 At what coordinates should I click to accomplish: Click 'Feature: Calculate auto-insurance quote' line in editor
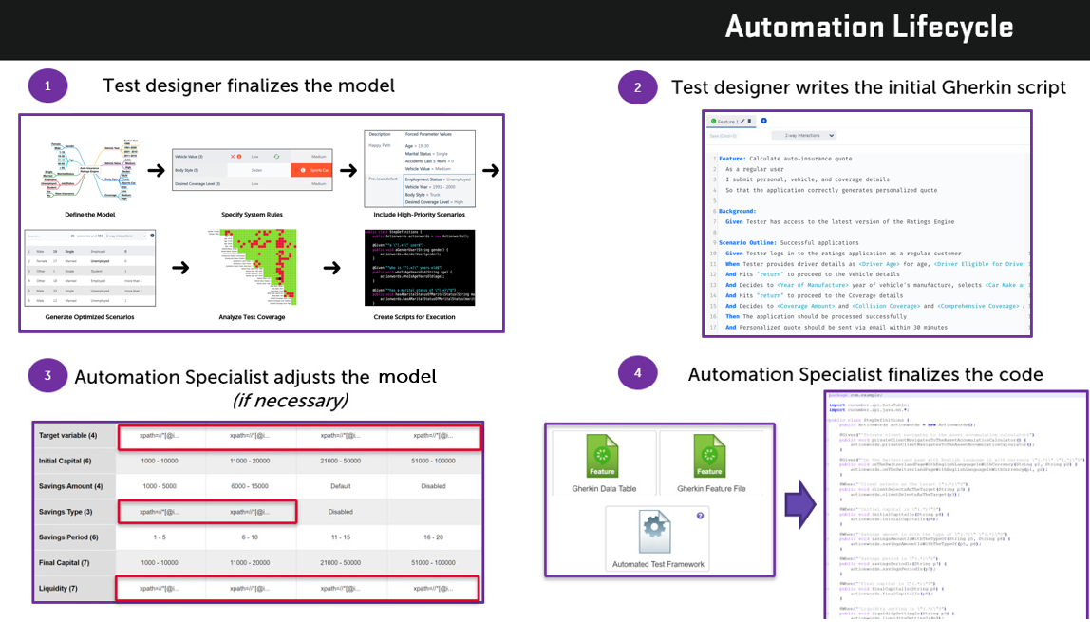point(785,159)
